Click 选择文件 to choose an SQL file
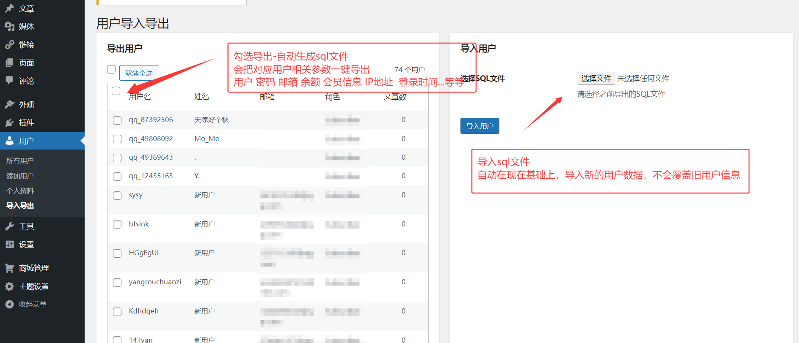Image resolution: width=799 pixels, height=343 pixels. point(596,78)
